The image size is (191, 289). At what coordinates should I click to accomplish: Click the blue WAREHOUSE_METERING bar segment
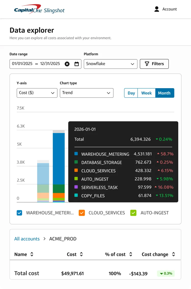click(x=59, y=159)
